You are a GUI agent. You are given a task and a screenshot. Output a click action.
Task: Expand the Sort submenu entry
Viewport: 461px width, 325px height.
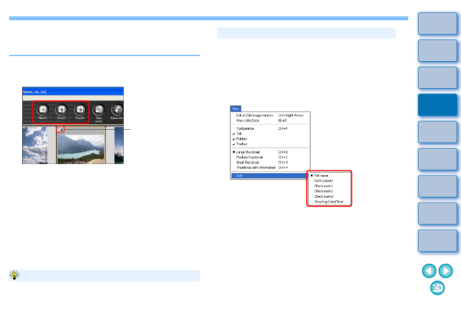pyautogui.click(x=270, y=176)
